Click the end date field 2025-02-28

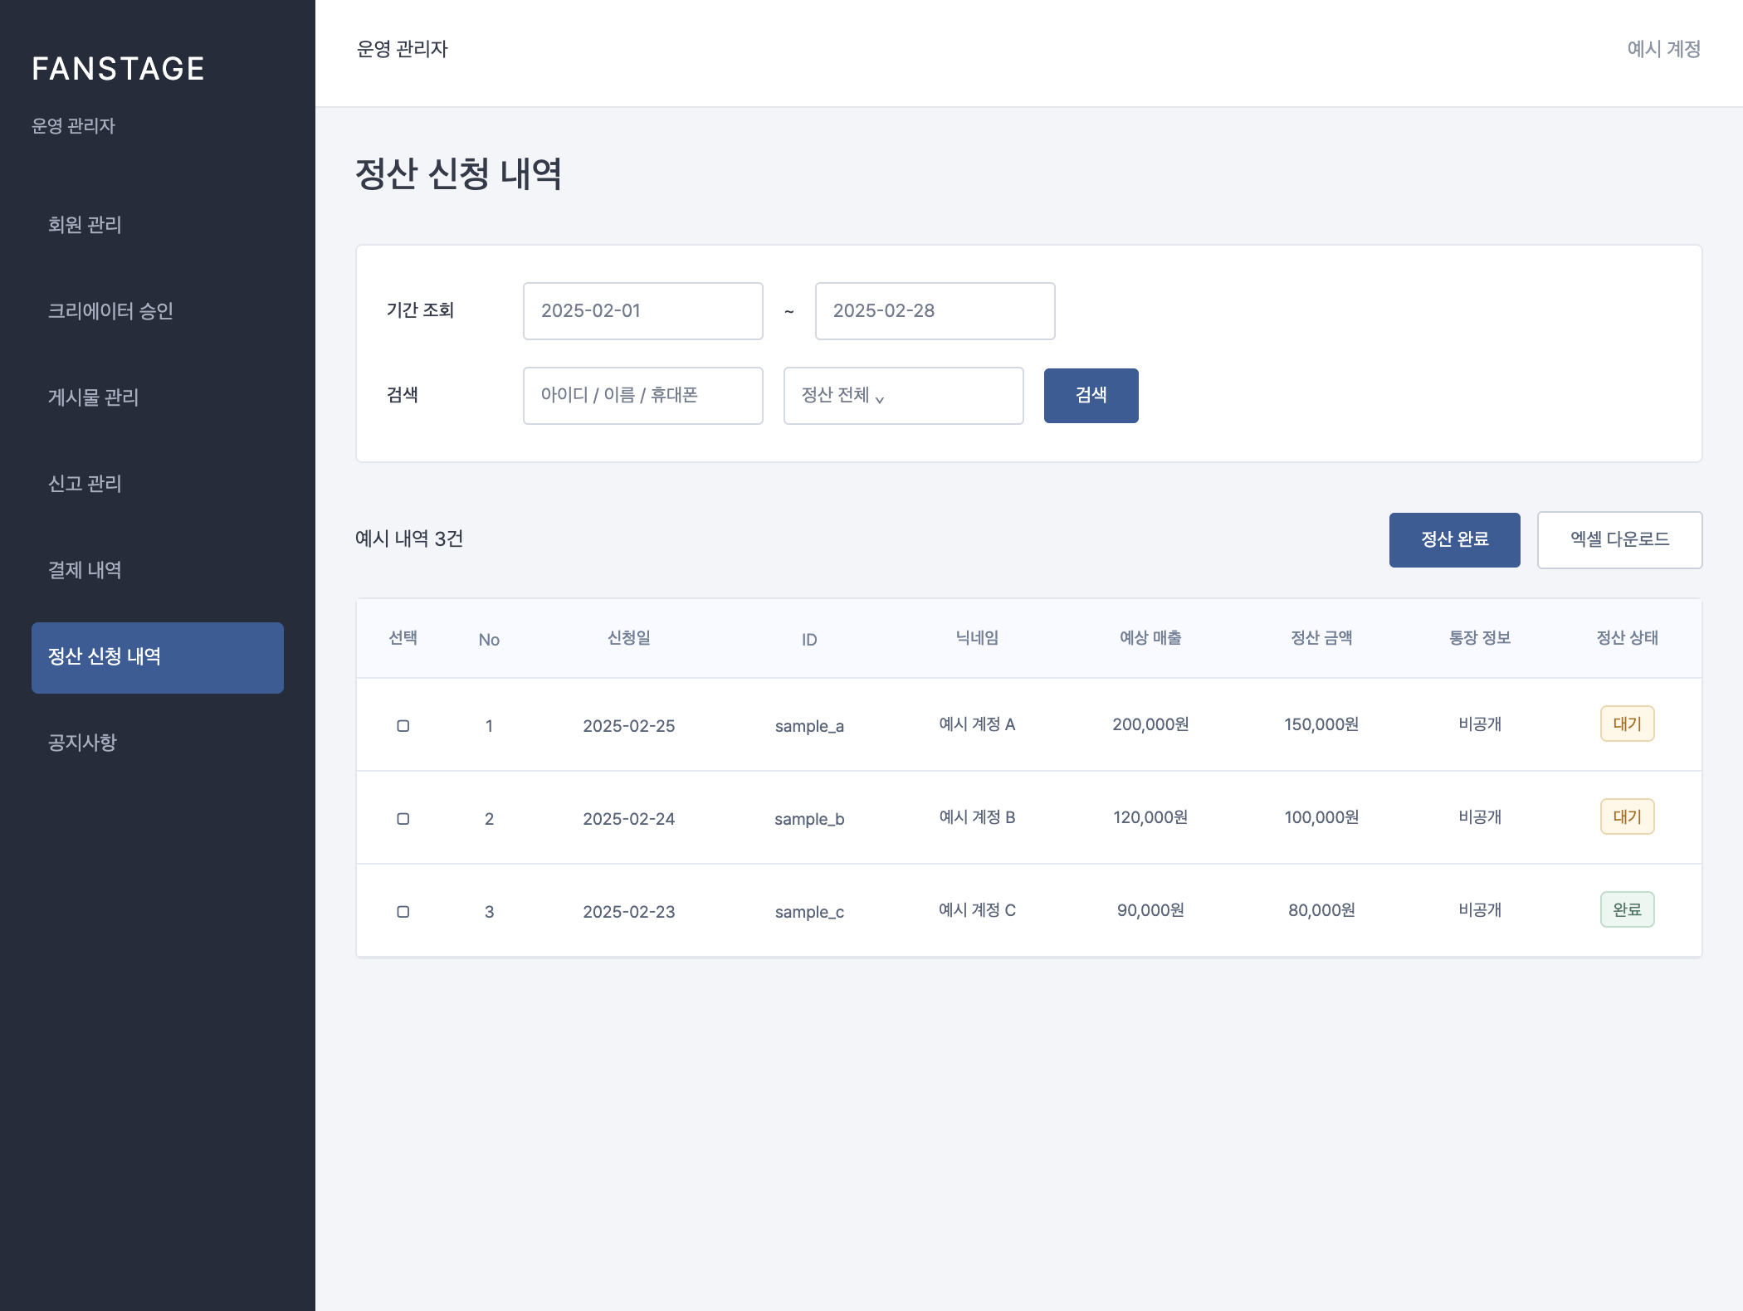[x=935, y=311]
